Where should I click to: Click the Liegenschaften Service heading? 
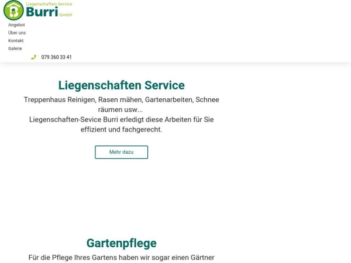pos(121,85)
